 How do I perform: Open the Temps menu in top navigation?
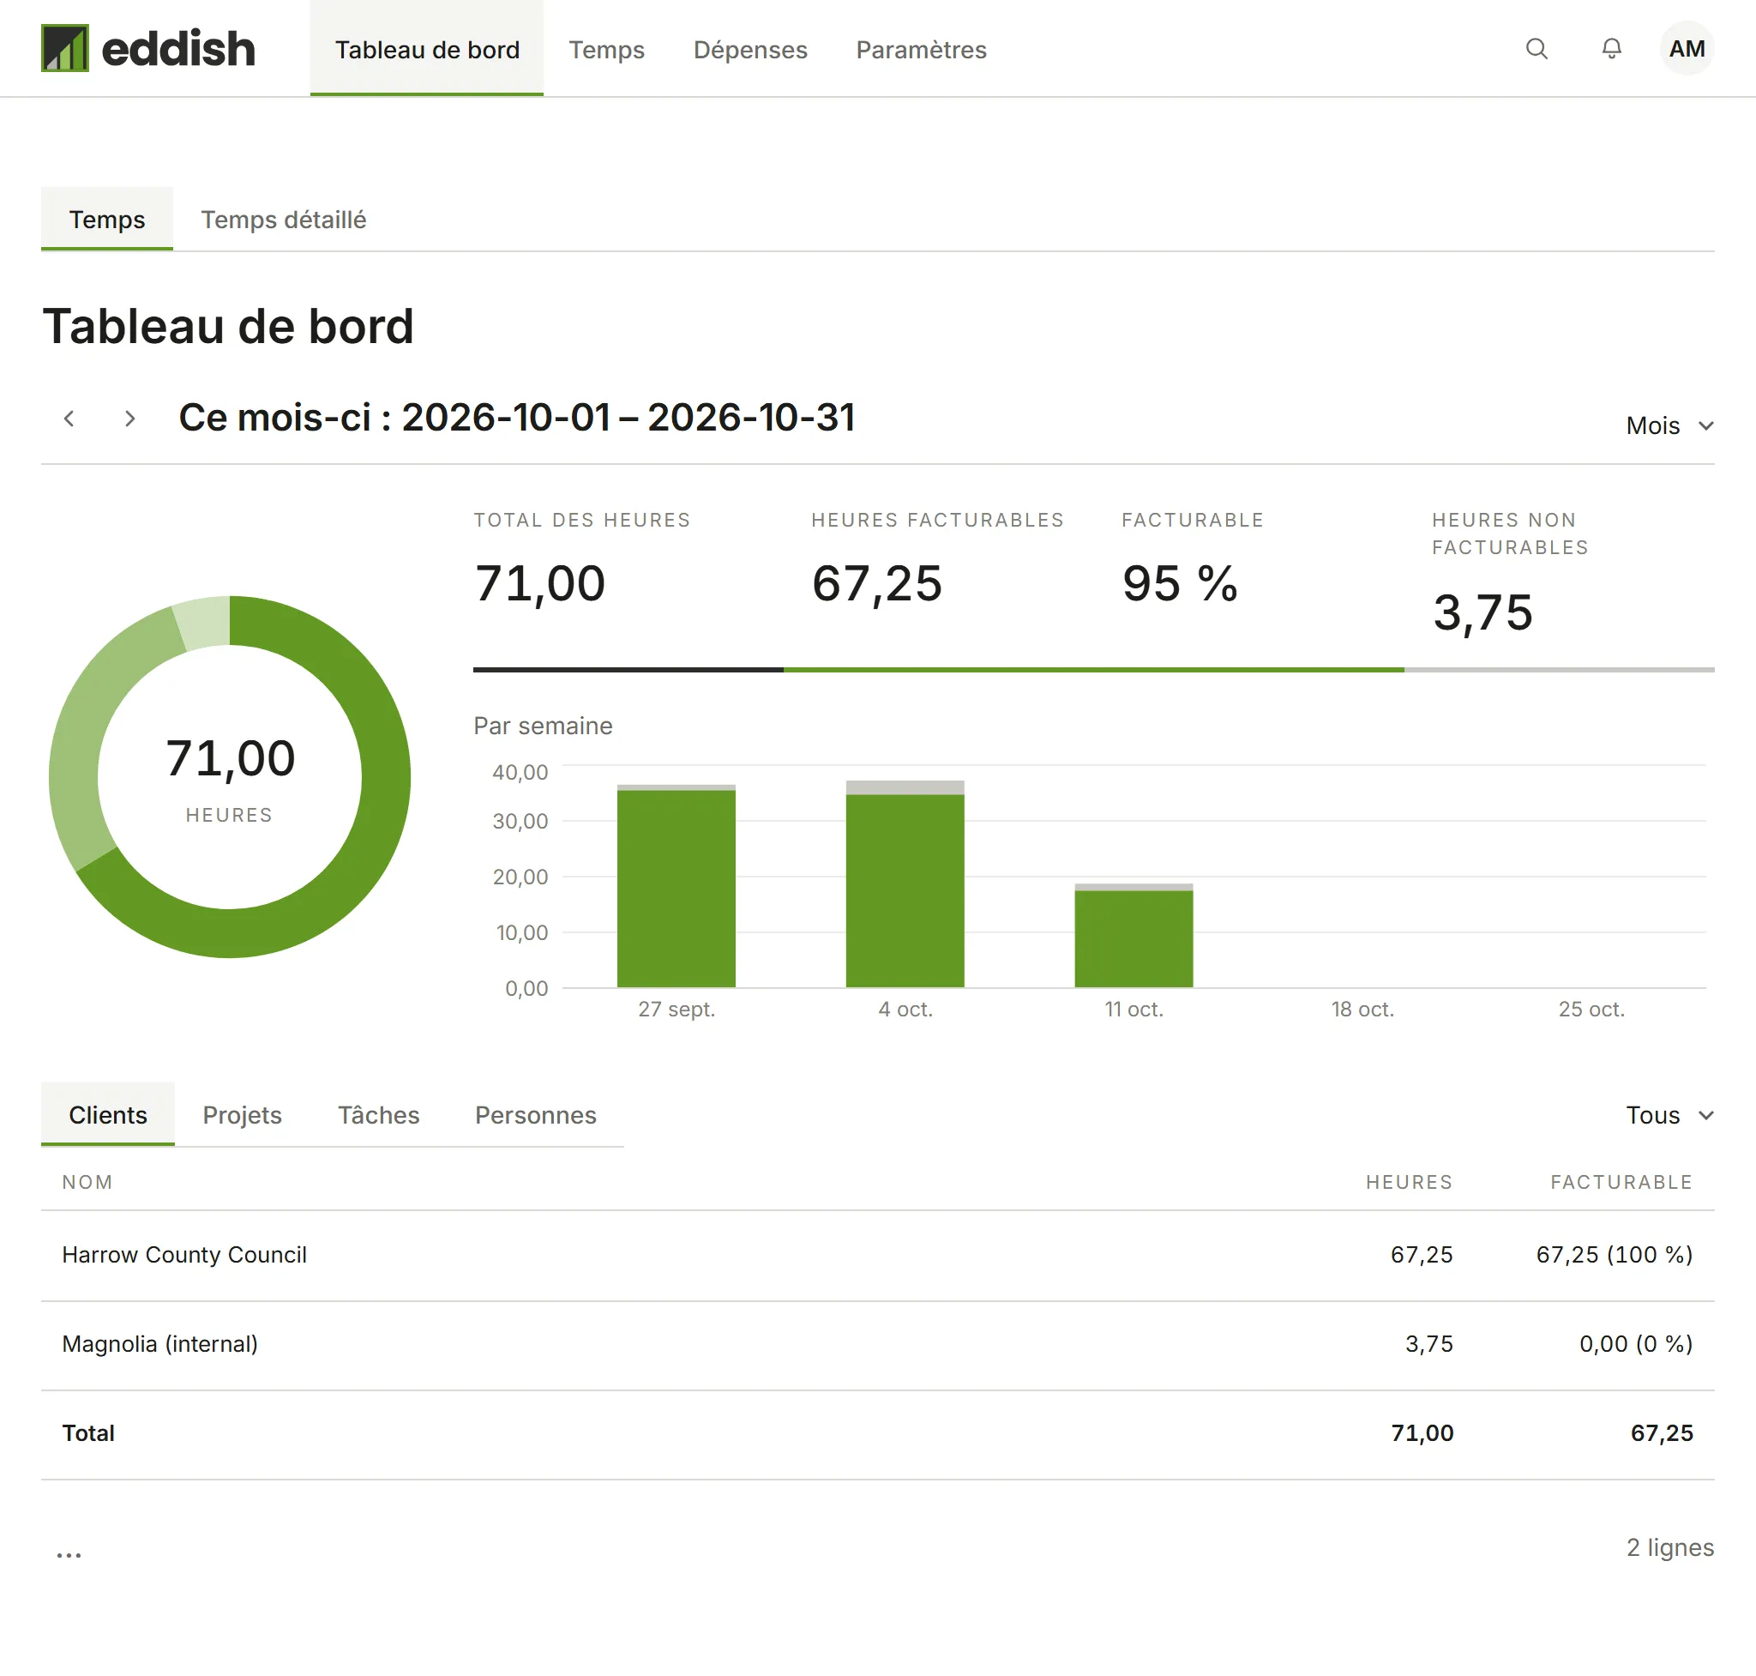tap(606, 49)
